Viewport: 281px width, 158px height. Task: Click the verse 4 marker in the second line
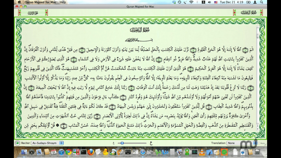(159, 60)
